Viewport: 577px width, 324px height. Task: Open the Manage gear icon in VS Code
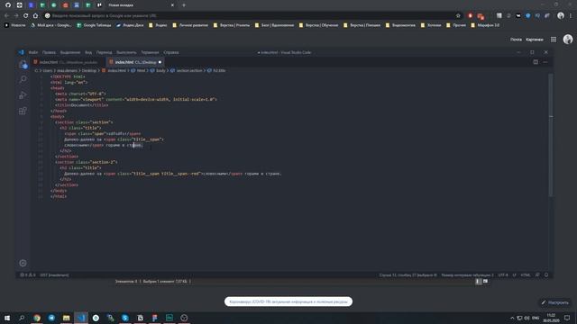click(23, 263)
